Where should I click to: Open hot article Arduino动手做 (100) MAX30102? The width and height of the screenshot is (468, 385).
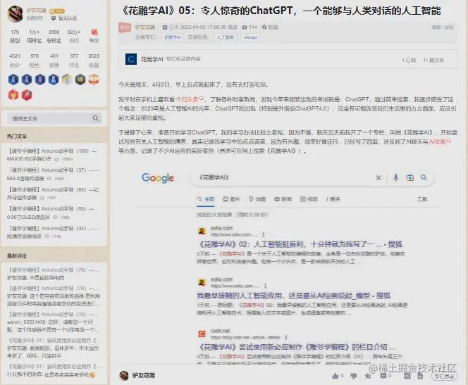pos(52,155)
